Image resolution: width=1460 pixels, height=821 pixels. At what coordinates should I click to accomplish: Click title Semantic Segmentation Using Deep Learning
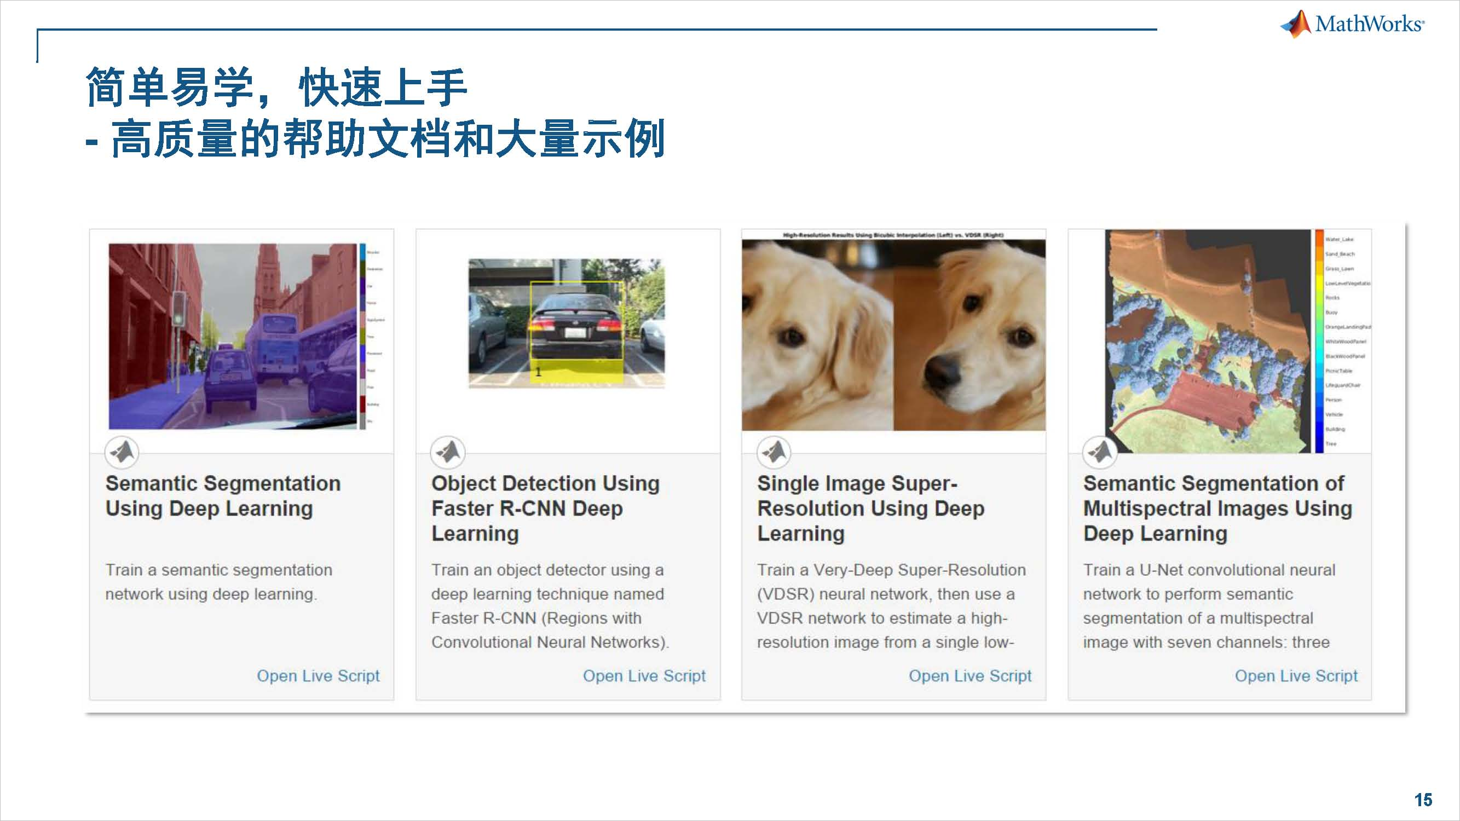pyautogui.click(x=223, y=496)
